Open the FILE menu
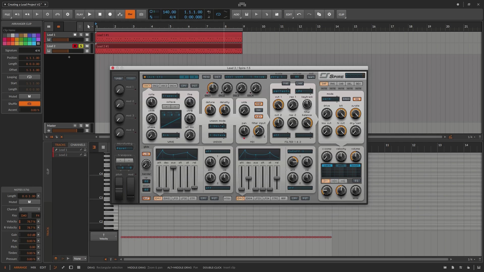The width and height of the screenshot is (484, 272). coord(7,14)
